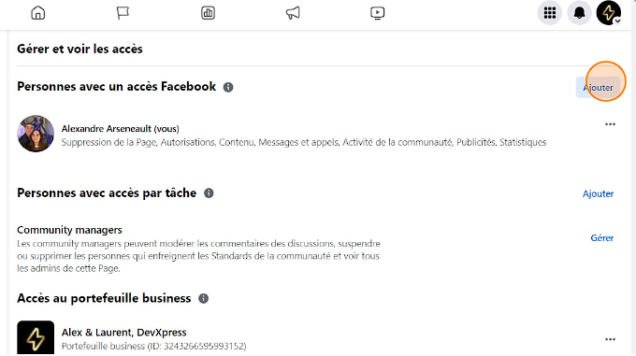Image resolution: width=636 pixels, height=356 pixels.
Task: Open the grid menu icon
Action: pos(550,13)
